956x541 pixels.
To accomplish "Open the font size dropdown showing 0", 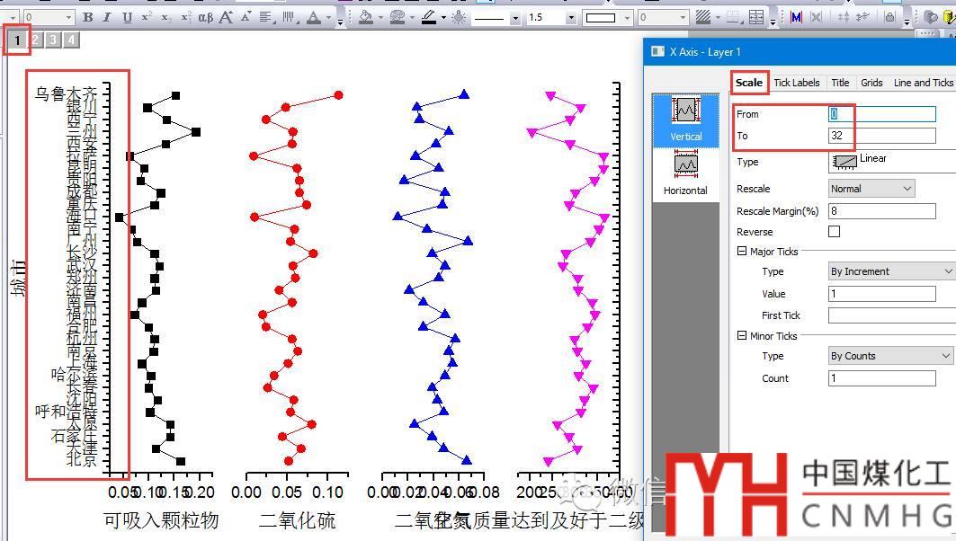I will click(x=68, y=17).
